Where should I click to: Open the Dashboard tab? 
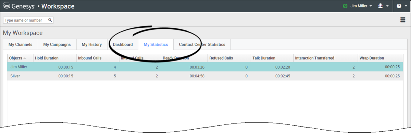coord(123,44)
